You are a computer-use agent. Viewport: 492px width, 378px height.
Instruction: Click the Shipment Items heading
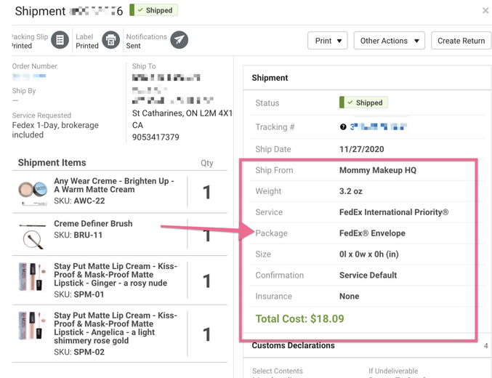pos(52,163)
